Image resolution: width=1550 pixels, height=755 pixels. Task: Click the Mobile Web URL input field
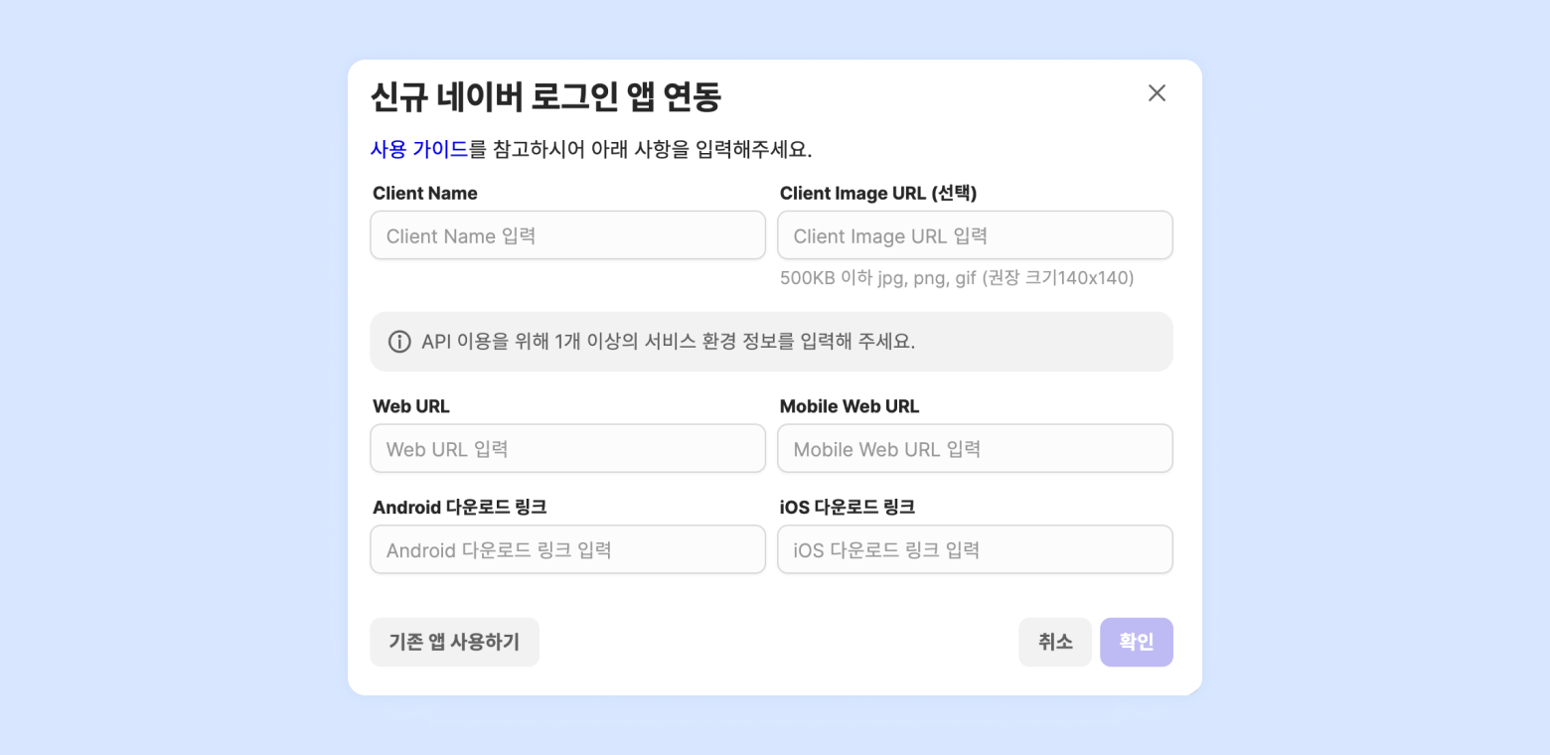coord(975,449)
